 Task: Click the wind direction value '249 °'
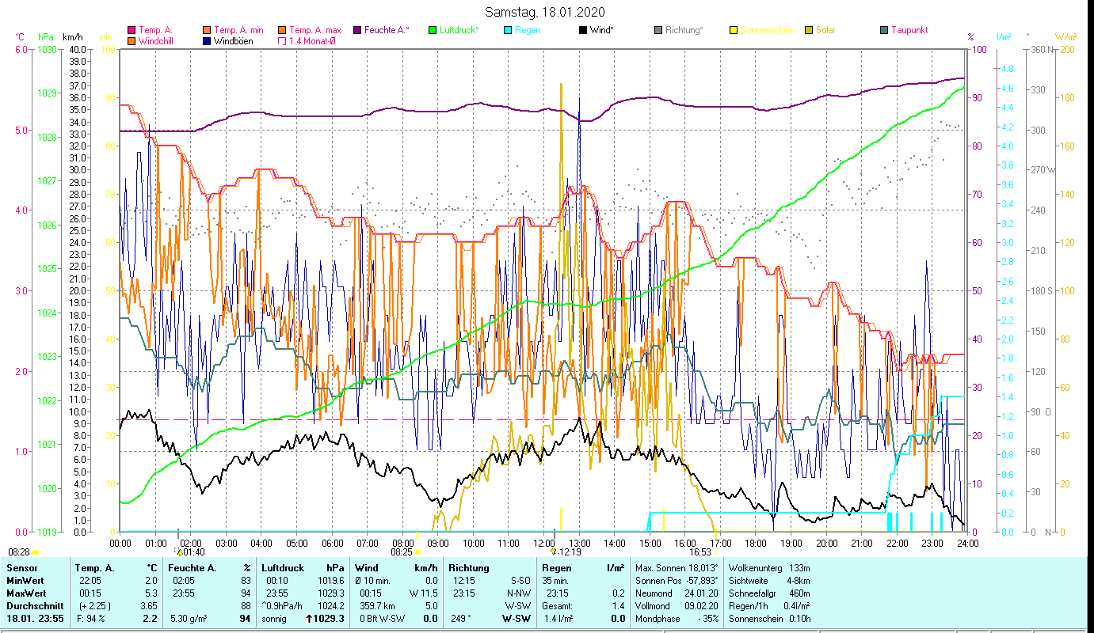pos(462,619)
